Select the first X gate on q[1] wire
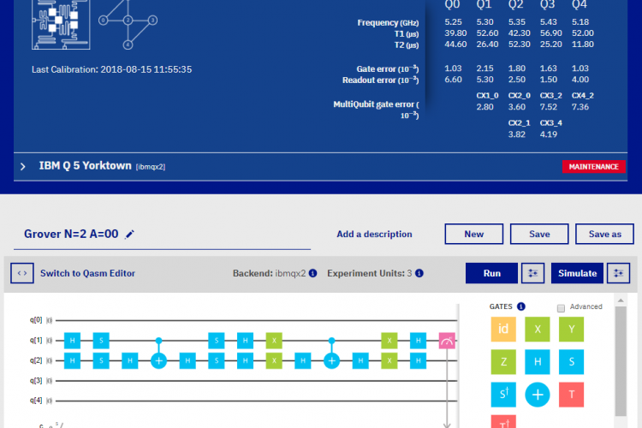This screenshot has height=428, width=642. pyautogui.click(x=274, y=341)
